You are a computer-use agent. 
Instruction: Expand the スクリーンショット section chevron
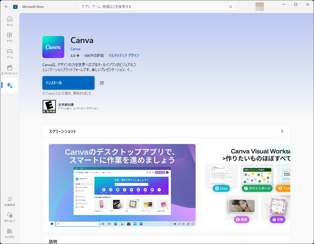[x=282, y=131]
